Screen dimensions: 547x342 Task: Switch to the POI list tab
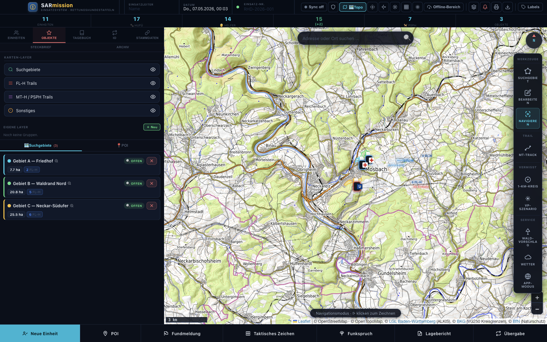123,145
